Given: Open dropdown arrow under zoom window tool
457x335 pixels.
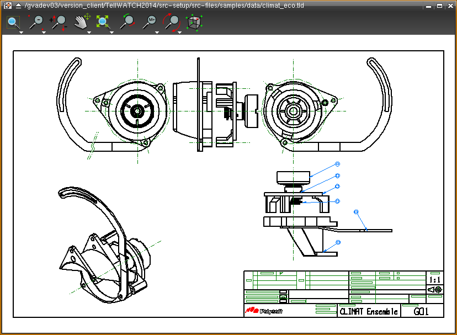Looking at the screenshot, I should tap(21, 33).
